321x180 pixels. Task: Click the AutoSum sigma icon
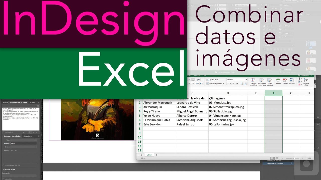coord(299,79)
